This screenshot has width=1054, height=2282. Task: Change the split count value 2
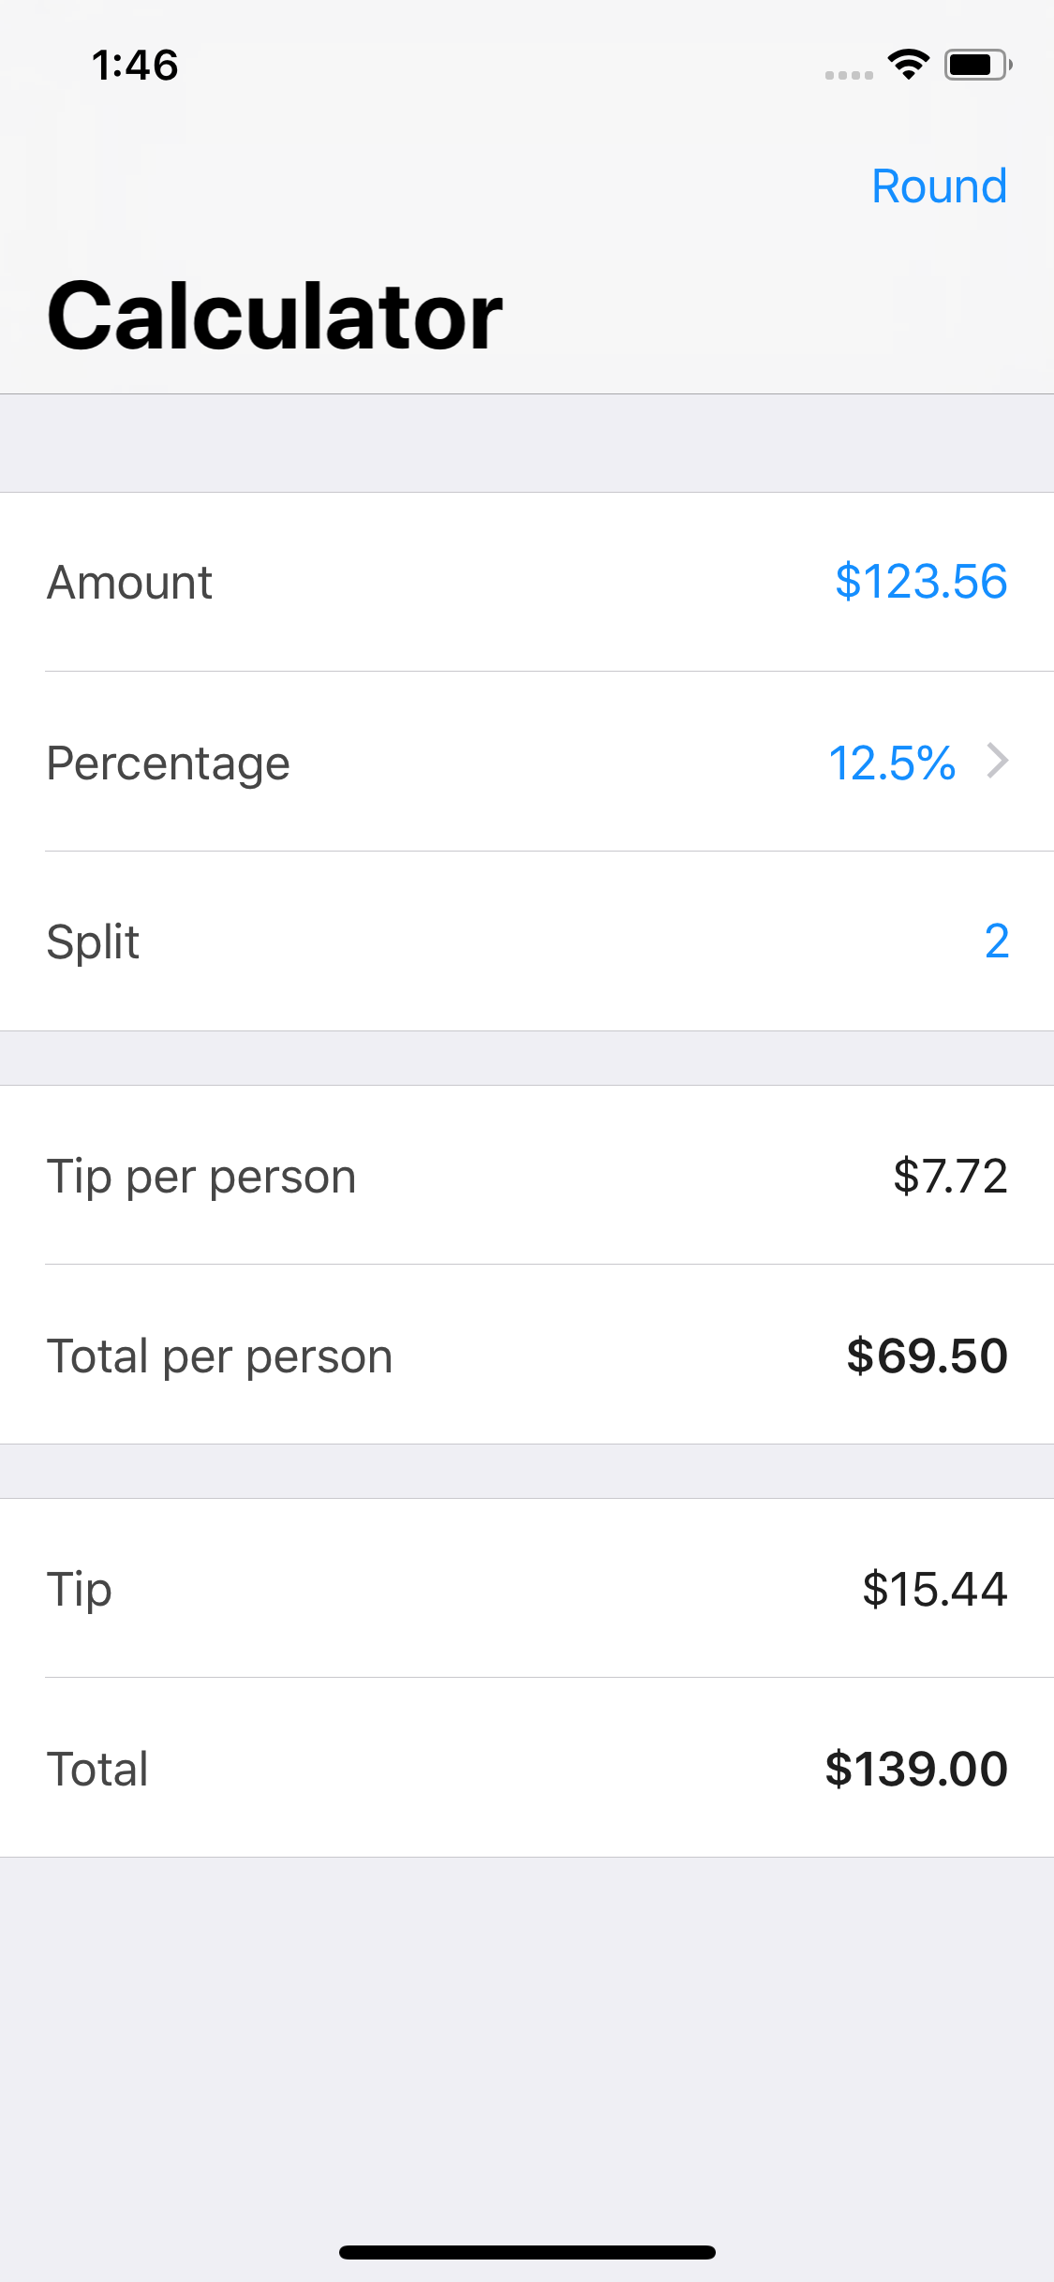[x=996, y=941]
